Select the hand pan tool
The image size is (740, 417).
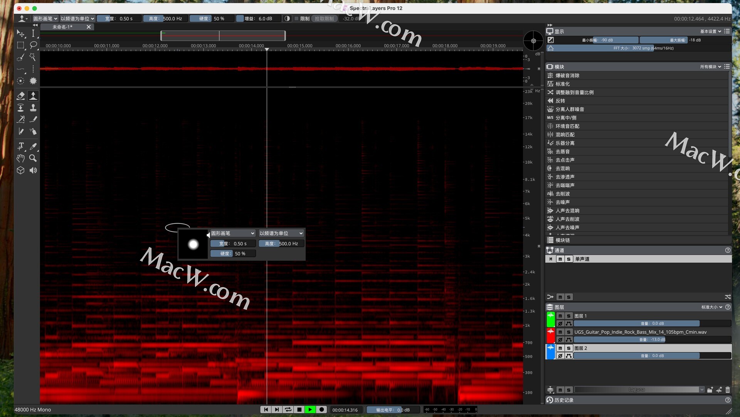coord(21,158)
